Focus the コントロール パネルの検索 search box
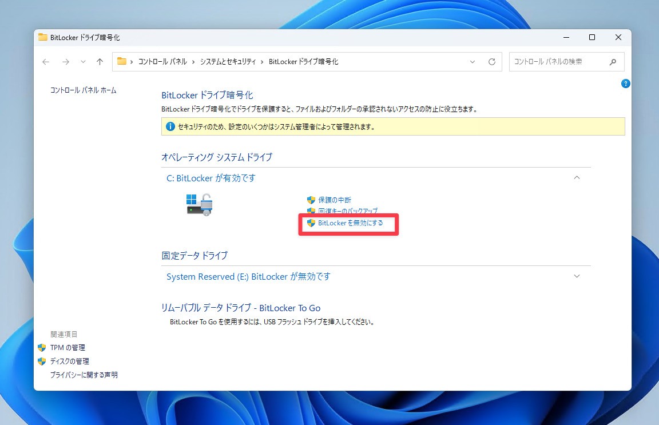Screen dimensions: 659x425 pos(566,62)
